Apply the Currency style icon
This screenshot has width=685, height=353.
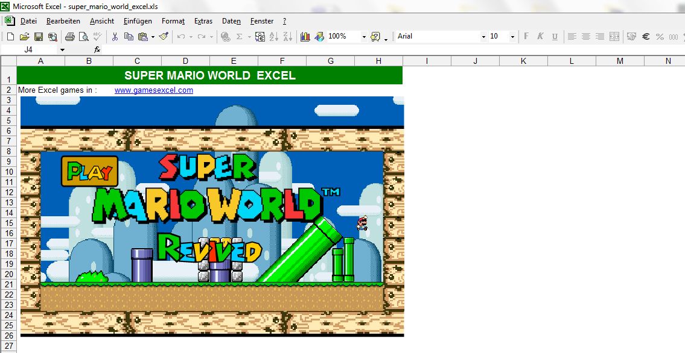pos(631,37)
